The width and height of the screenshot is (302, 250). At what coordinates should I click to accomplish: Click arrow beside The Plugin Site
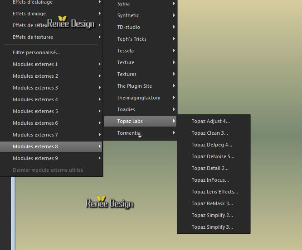pos(174,85)
